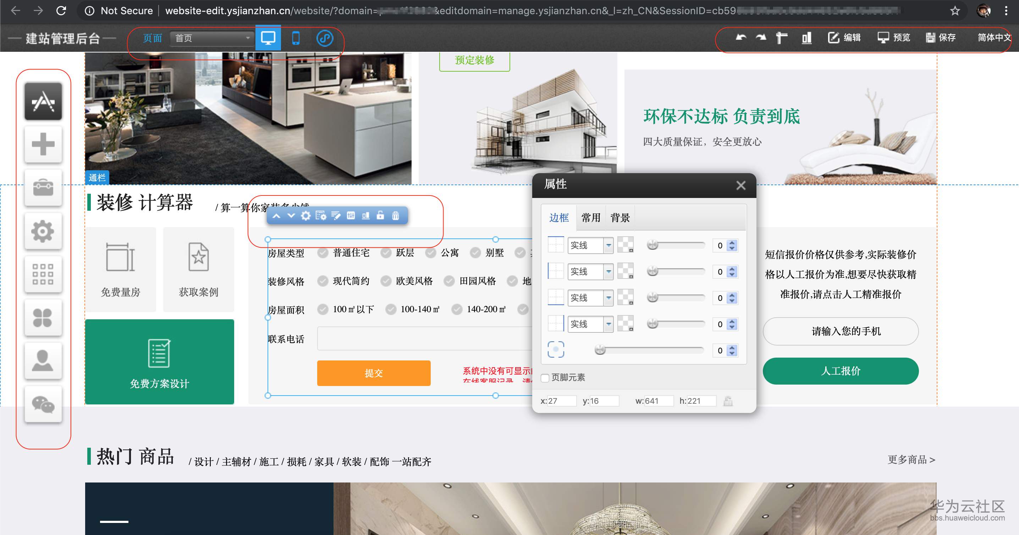Screen dimensions: 1019x535
Task: Click the orange 提交 submit button
Action: 373,373
